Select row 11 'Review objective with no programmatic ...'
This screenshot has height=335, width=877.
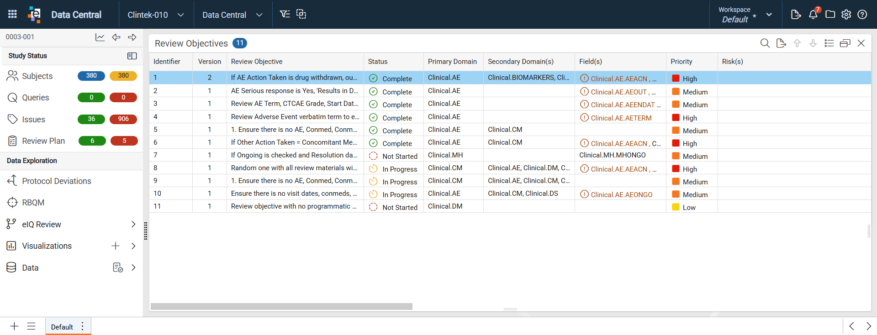[x=510, y=206]
